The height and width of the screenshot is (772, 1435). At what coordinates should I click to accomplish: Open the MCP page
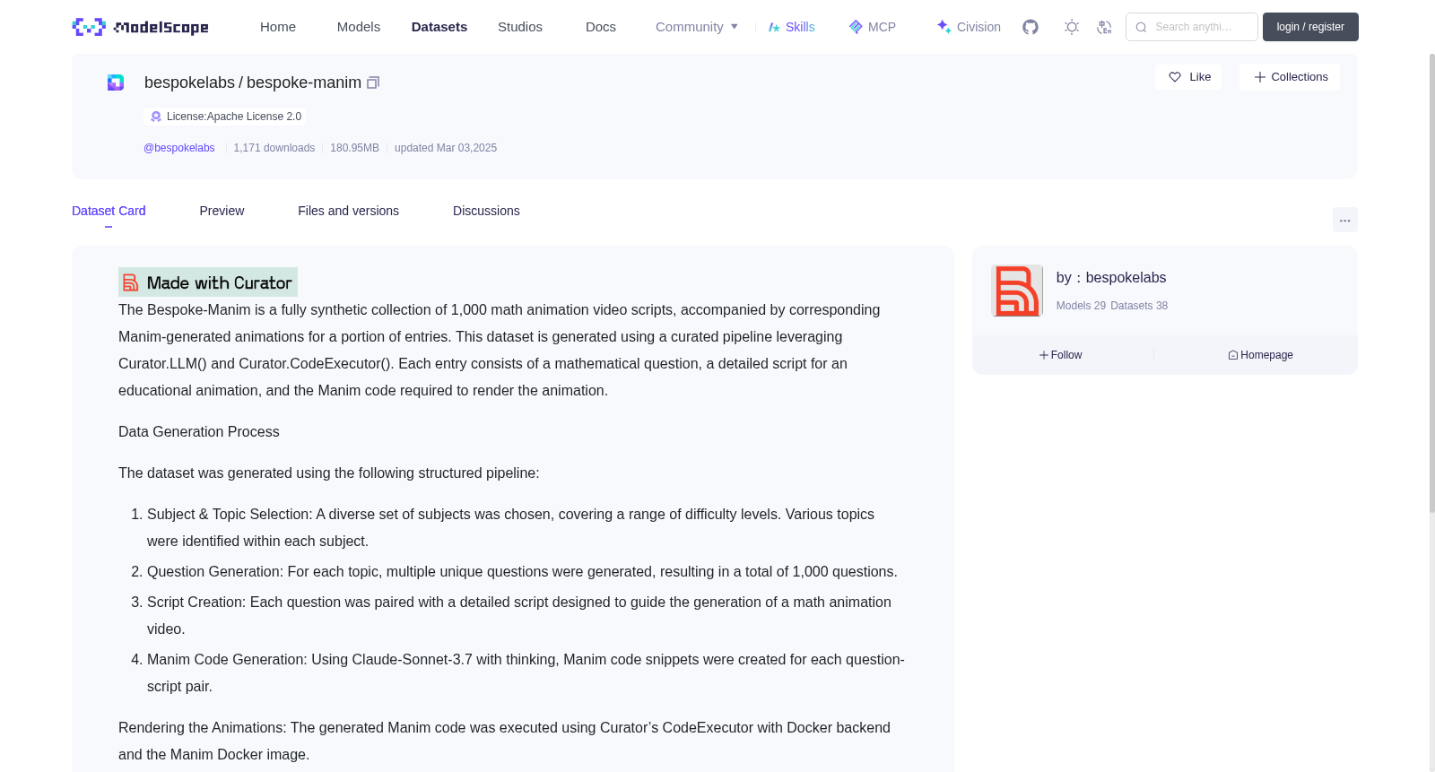pos(873,27)
